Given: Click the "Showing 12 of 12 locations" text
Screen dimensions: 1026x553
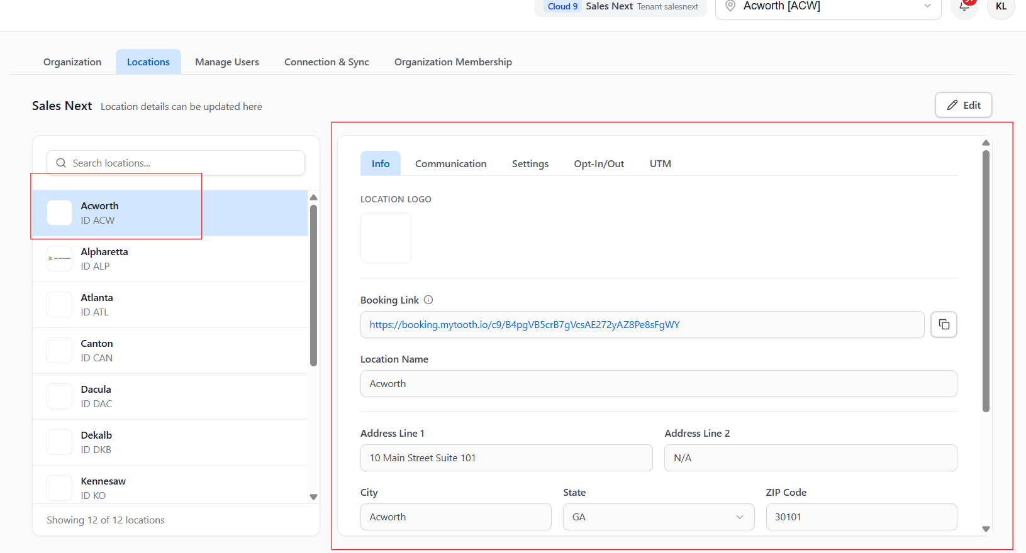Looking at the screenshot, I should 106,520.
